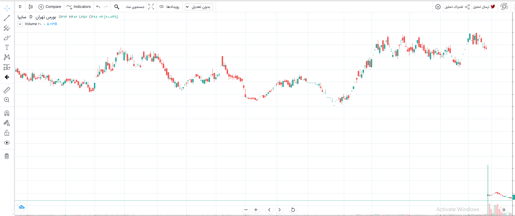The width and height of the screenshot is (515, 216).
Task: Toggle visibility of all drawings eye icon
Action: (7, 143)
